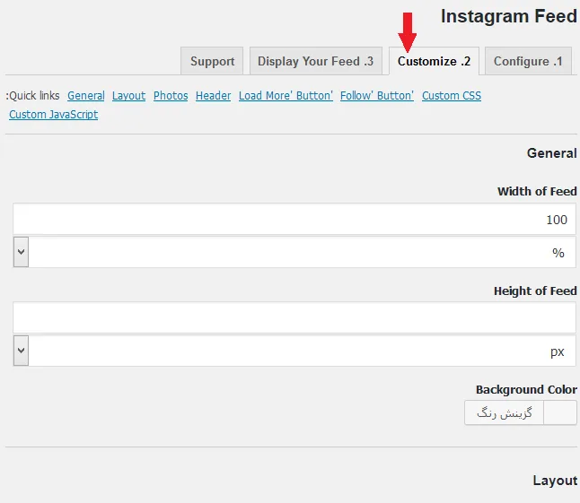The width and height of the screenshot is (580, 503).
Task: Open the Header quick link
Action: tap(213, 96)
